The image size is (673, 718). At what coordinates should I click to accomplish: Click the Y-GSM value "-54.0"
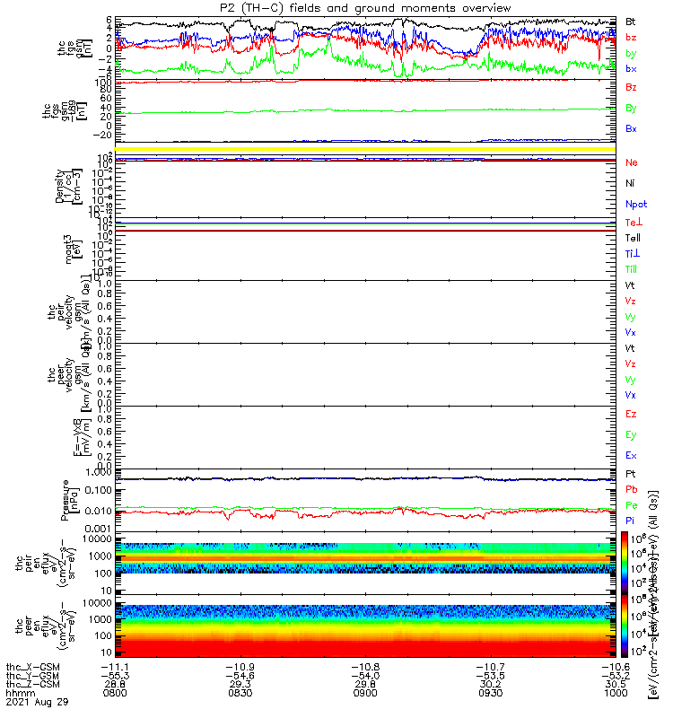click(x=365, y=676)
